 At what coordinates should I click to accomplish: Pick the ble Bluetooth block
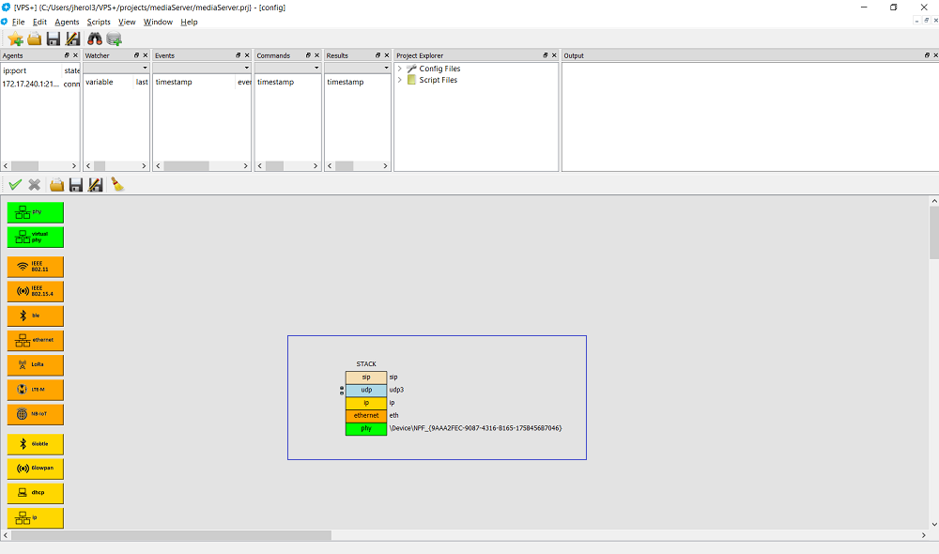pos(36,316)
